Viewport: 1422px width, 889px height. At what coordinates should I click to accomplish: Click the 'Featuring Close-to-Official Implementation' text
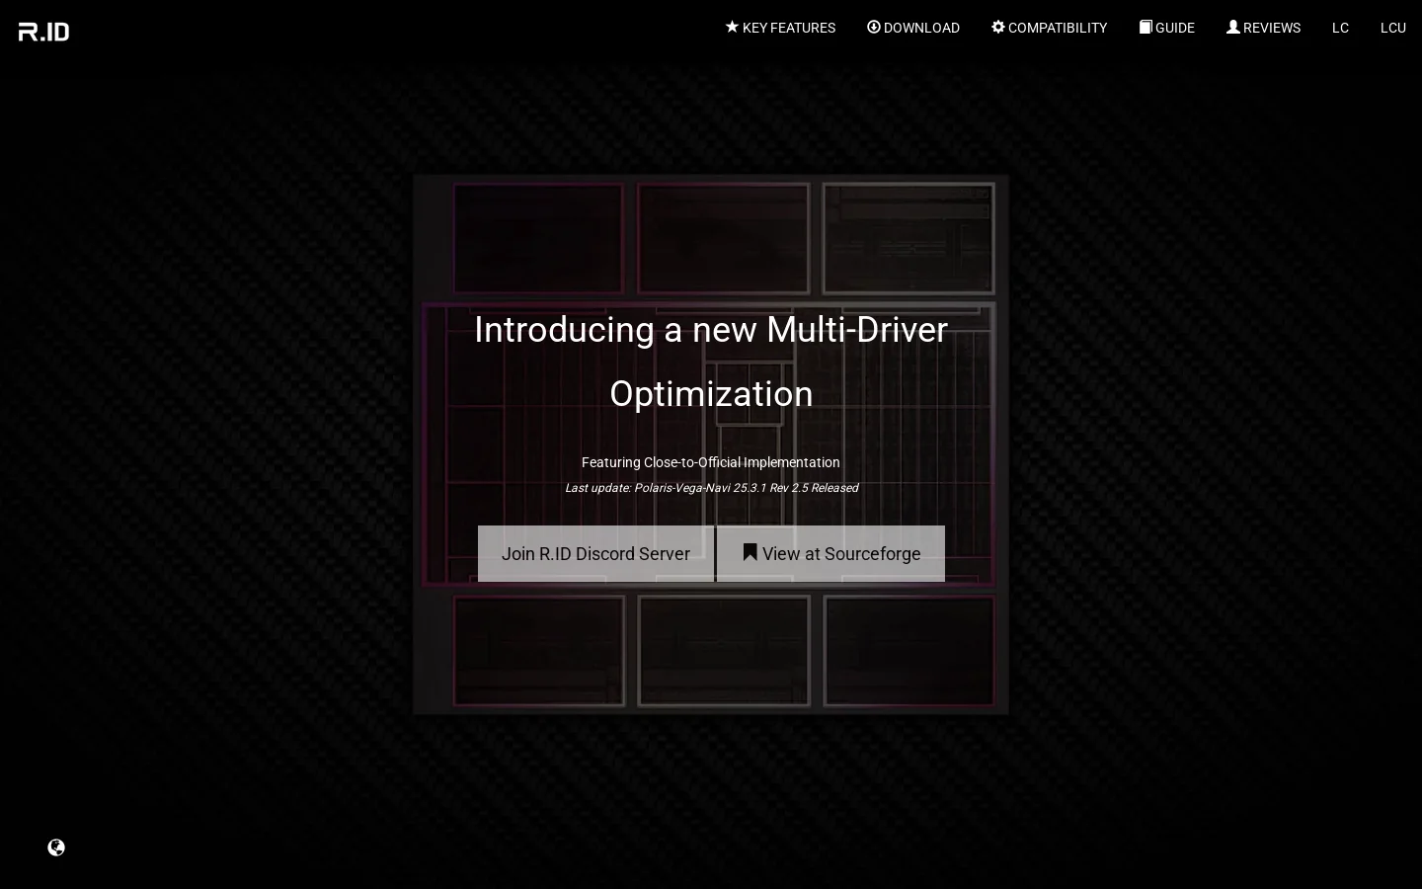point(711,462)
